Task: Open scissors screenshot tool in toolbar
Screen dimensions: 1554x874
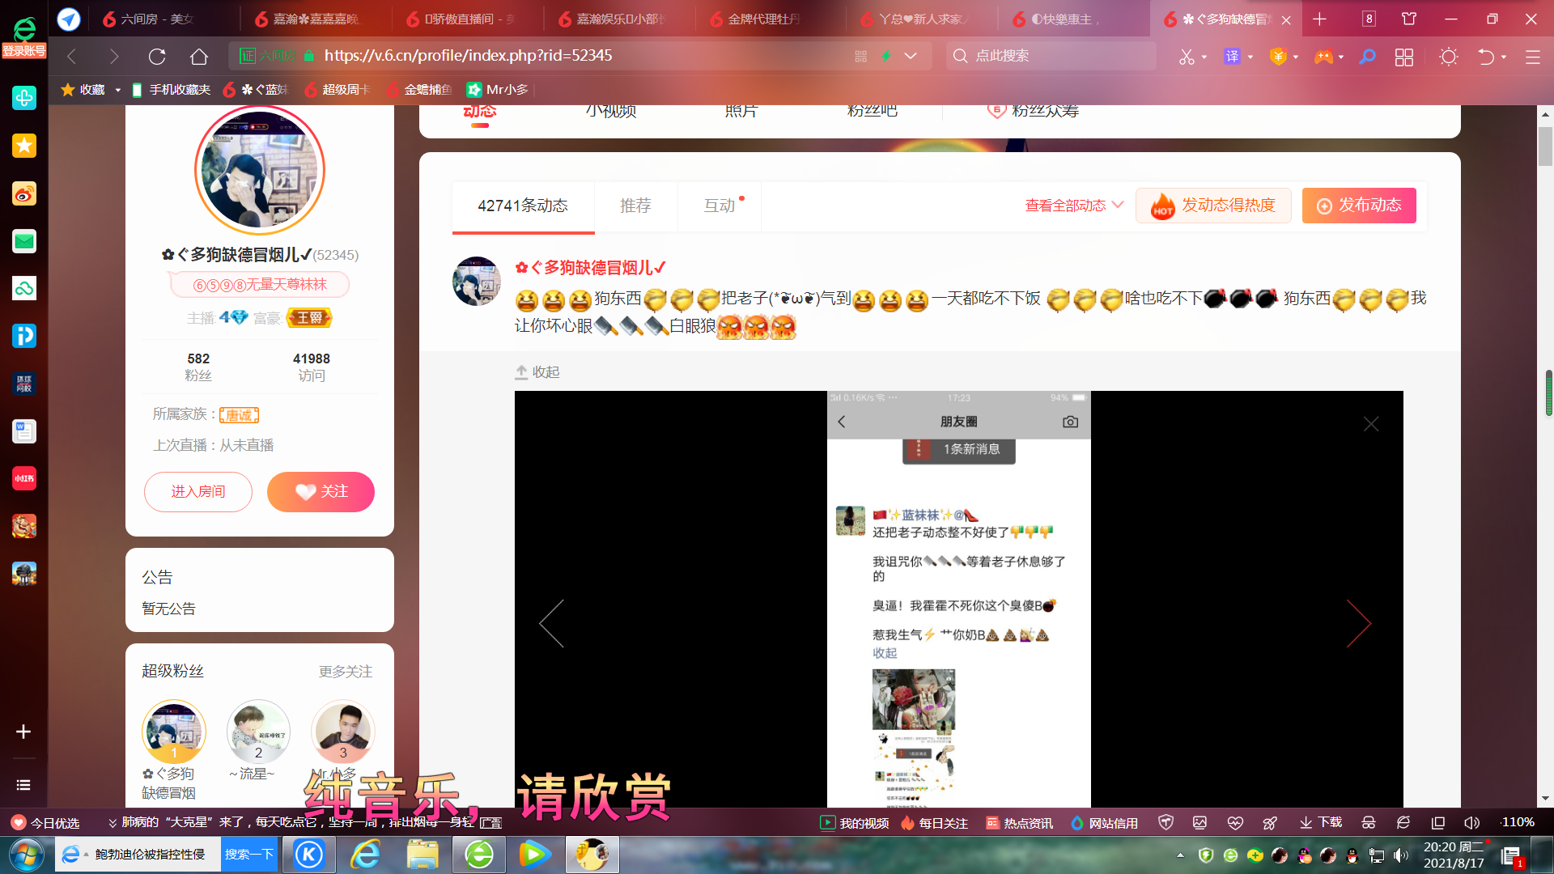Action: tap(1187, 57)
